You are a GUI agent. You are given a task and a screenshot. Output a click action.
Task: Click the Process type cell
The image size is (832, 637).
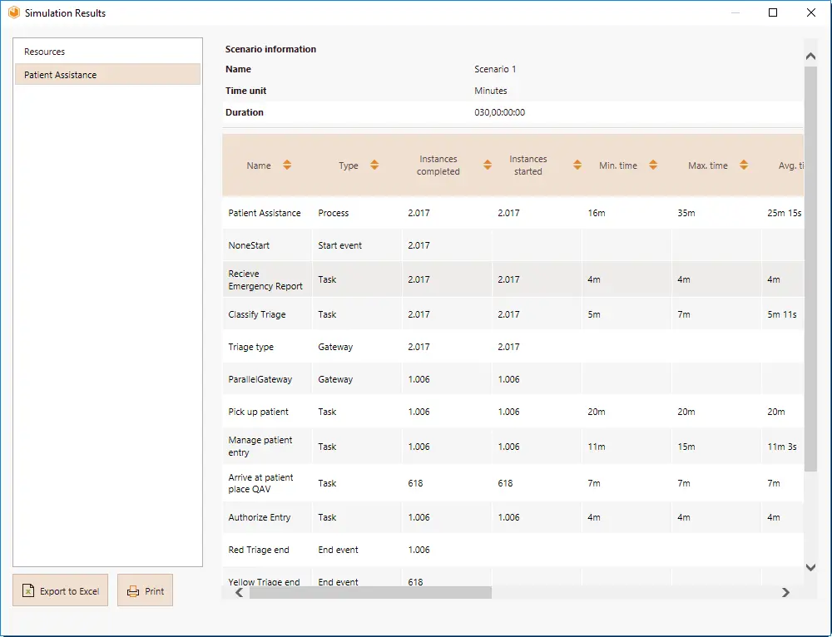pyautogui.click(x=334, y=213)
